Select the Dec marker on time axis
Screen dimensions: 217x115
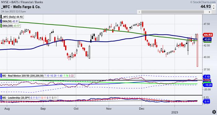click(x=142, y=108)
